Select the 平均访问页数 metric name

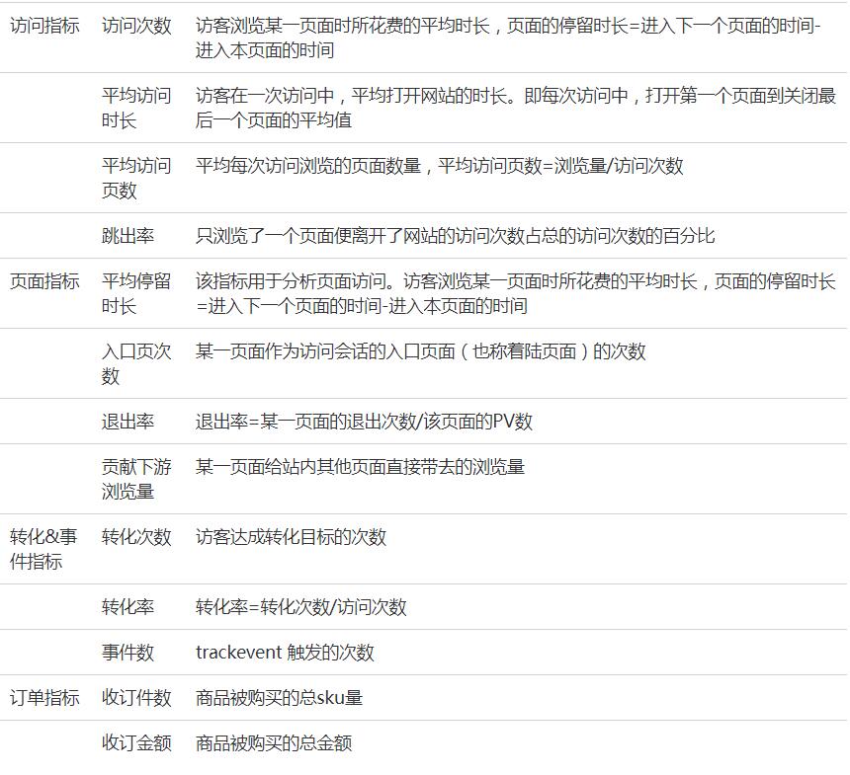coord(136,178)
